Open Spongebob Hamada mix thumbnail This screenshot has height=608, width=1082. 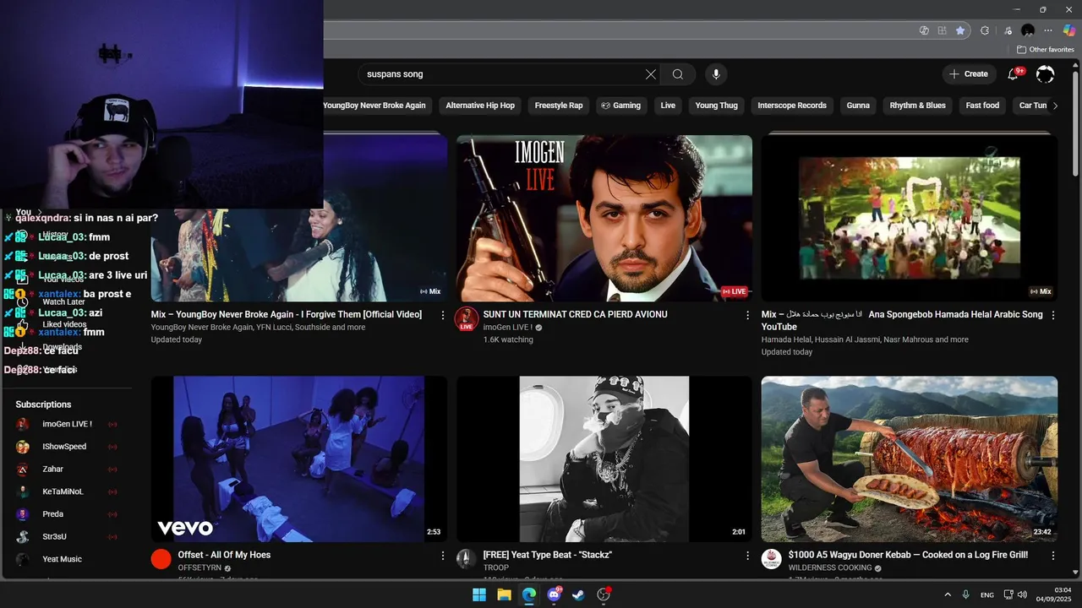[x=910, y=218]
